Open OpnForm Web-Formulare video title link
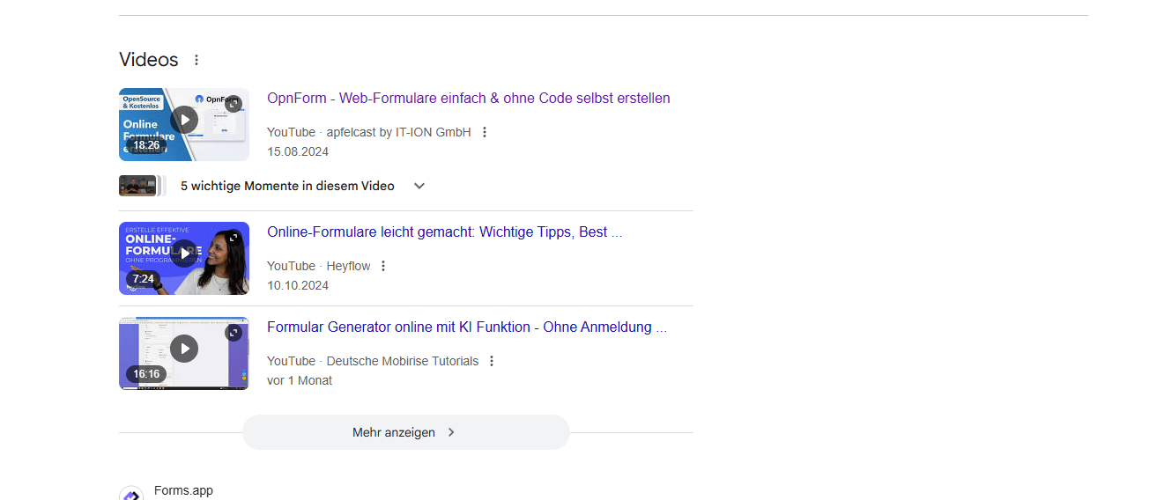This screenshot has width=1164, height=500. [468, 99]
